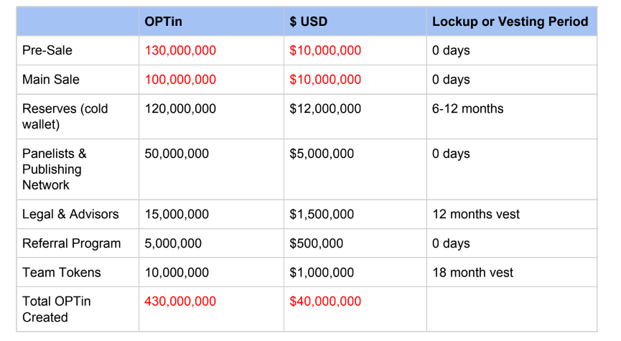The width and height of the screenshot is (621, 341).
Task: Click the Main Sale row label
Action: pyautogui.click(x=51, y=80)
